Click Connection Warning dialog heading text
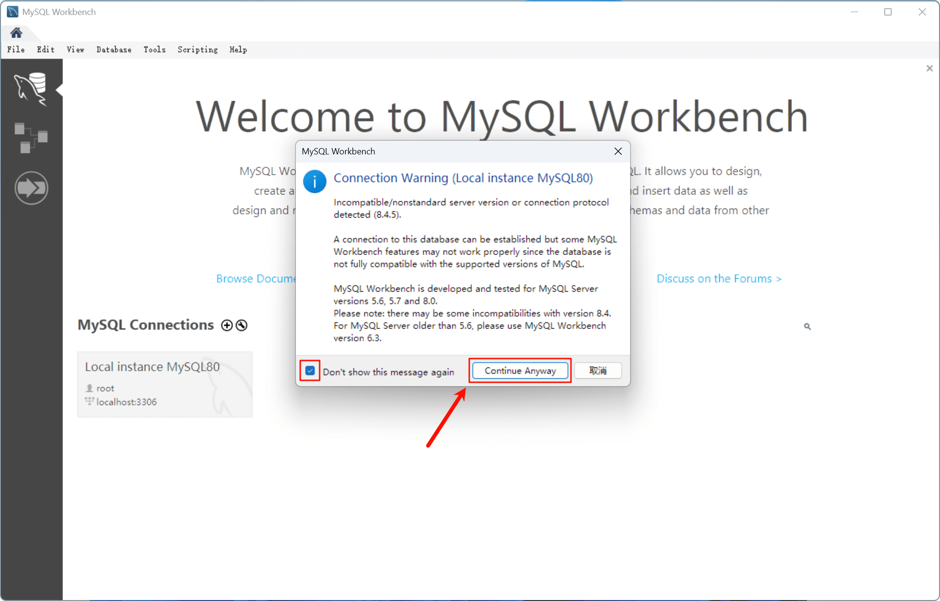The height and width of the screenshot is (601, 940). click(x=463, y=178)
